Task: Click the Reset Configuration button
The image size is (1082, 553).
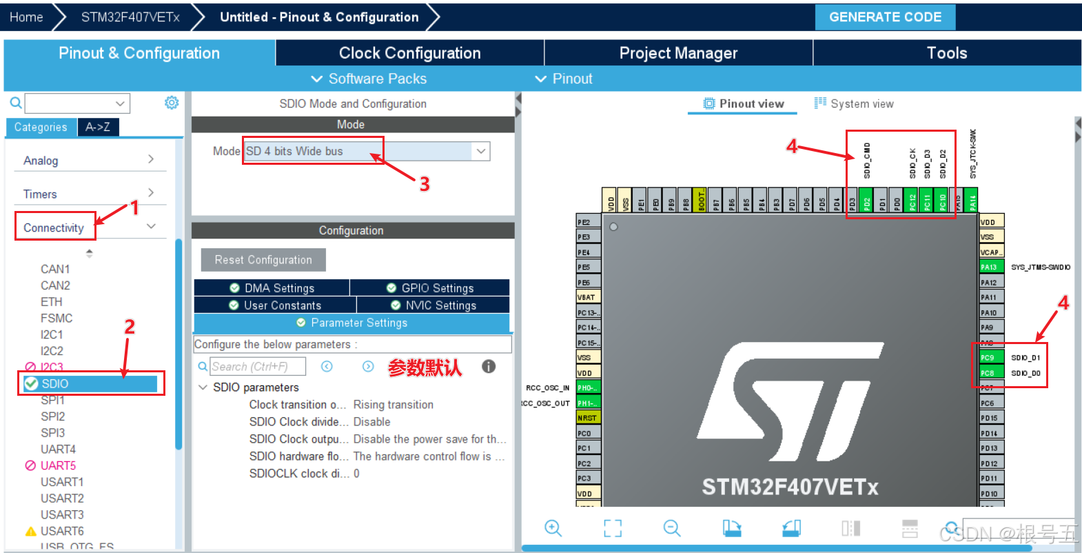Action: [x=263, y=260]
